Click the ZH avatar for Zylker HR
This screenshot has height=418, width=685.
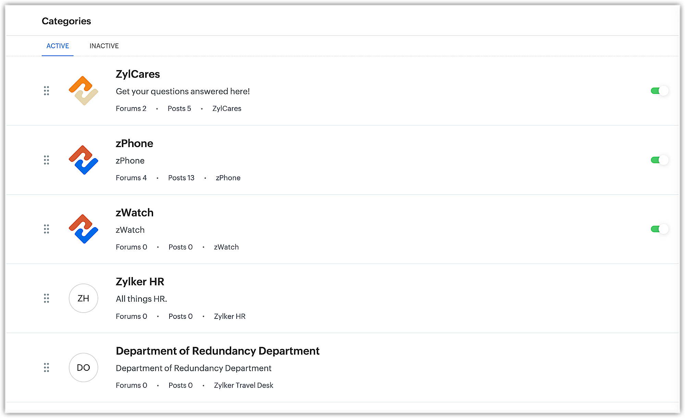point(83,298)
